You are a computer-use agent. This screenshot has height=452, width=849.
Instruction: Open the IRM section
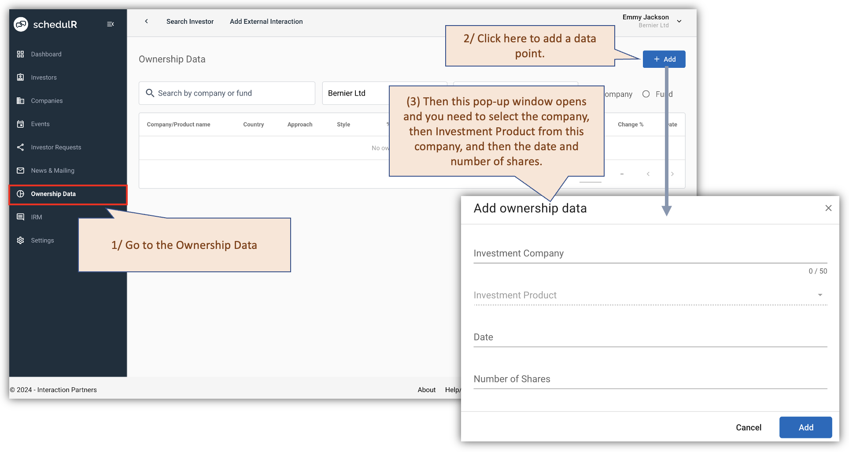coord(36,217)
